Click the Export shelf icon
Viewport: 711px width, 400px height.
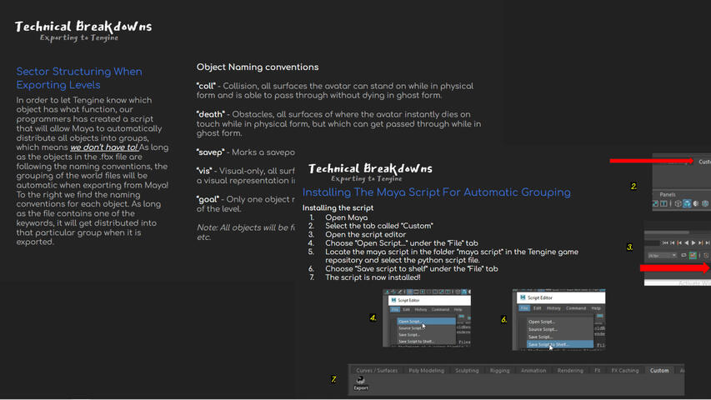pos(361,382)
